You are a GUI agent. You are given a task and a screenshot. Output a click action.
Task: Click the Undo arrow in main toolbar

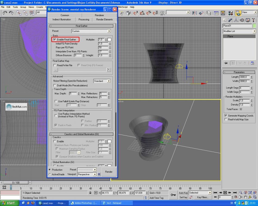pos(5,13)
